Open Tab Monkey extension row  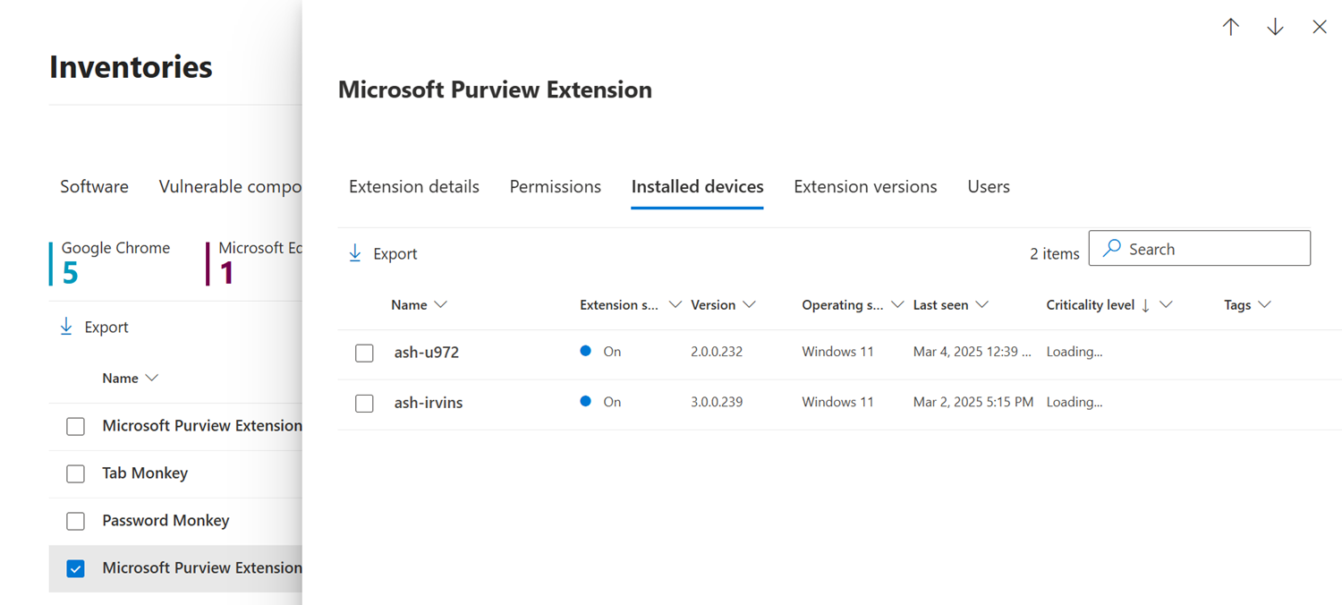pos(145,473)
